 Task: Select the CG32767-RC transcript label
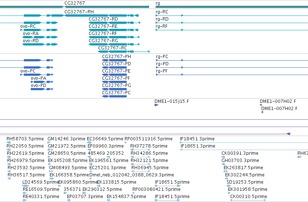pos(113,48)
